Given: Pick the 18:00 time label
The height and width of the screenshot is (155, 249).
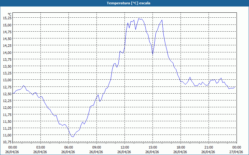Looking at the screenshot, I should pyautogui.click(x=181, y=148).
